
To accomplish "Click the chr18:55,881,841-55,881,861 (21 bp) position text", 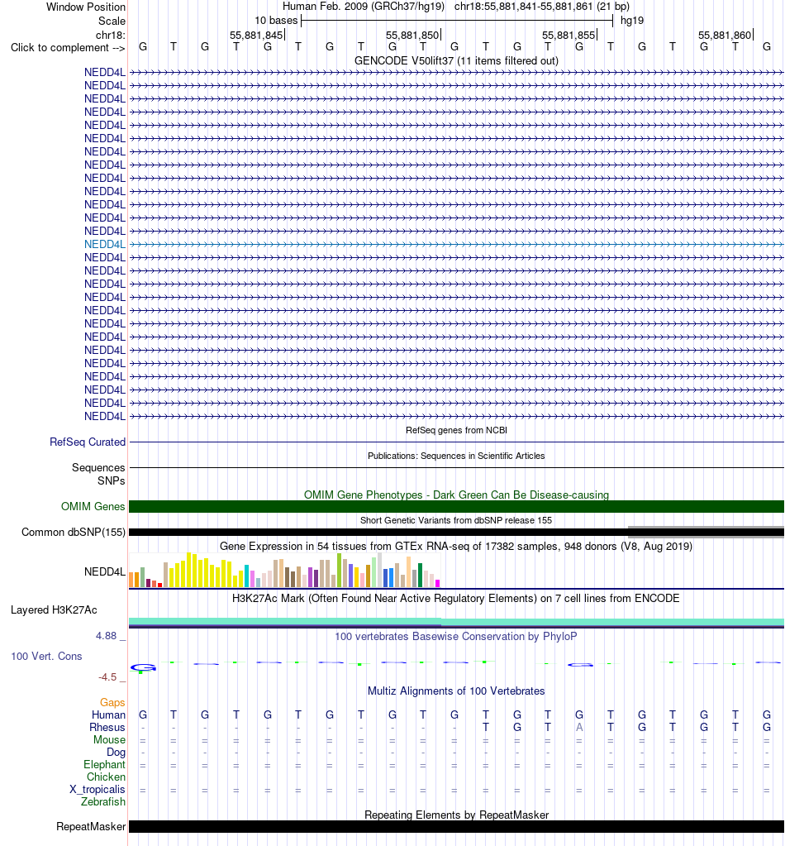I will click(x=542, y=7).
